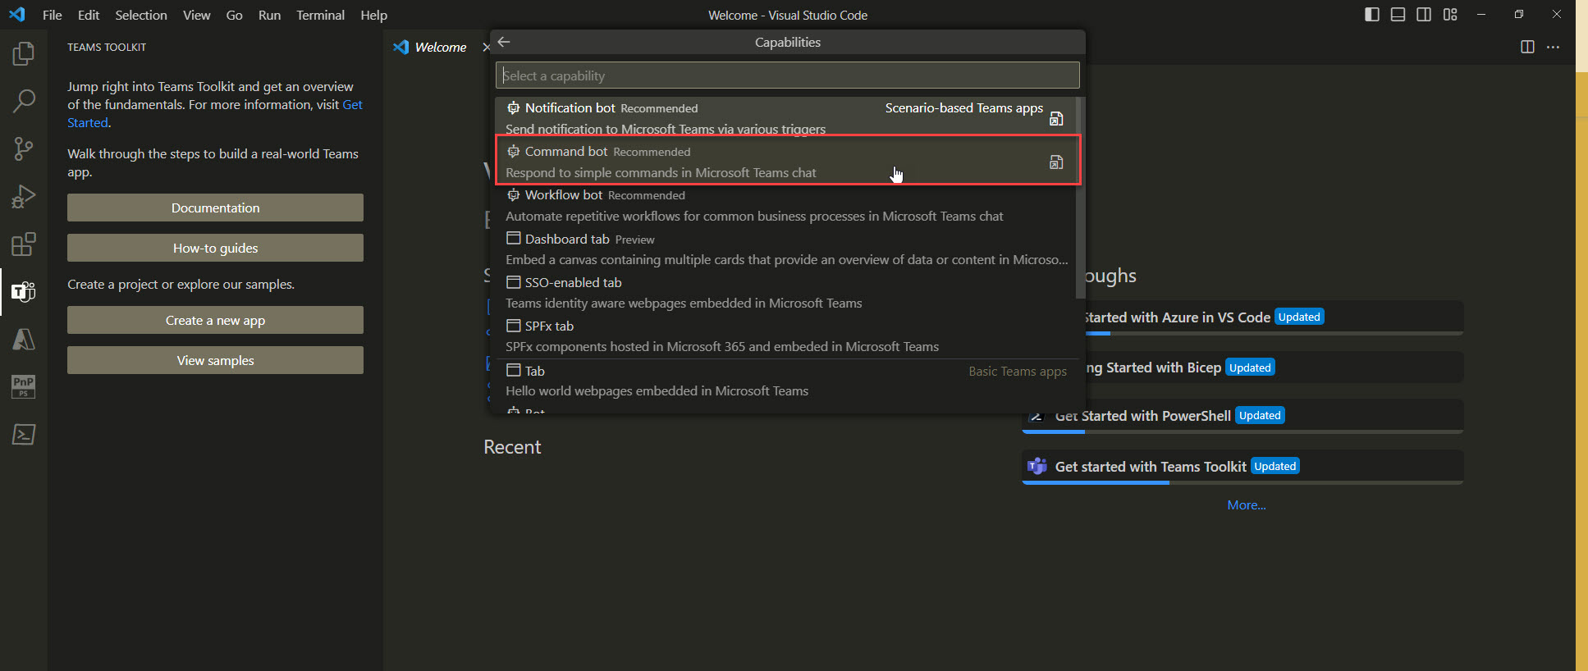The image size is (1588, 671).
Task: Open the Run menu
Action: point(270,15)
